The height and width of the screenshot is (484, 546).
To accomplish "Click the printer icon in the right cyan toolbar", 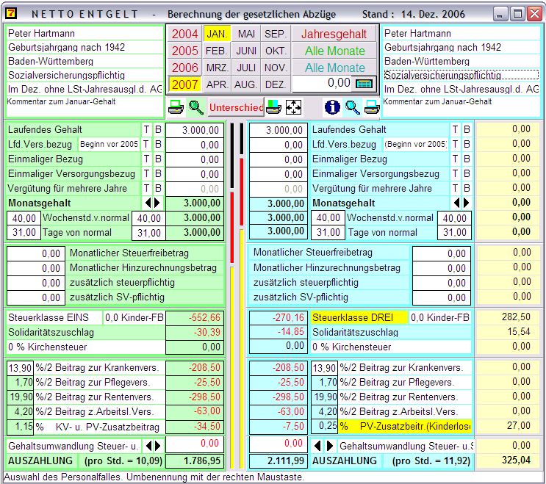I will tap(372, 107).
